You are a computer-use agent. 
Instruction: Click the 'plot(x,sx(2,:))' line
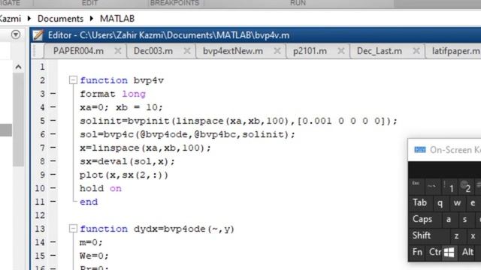(124, 175)
